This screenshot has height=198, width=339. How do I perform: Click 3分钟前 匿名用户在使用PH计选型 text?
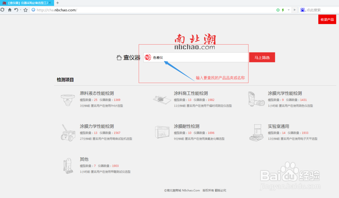(x=101, y=106)
